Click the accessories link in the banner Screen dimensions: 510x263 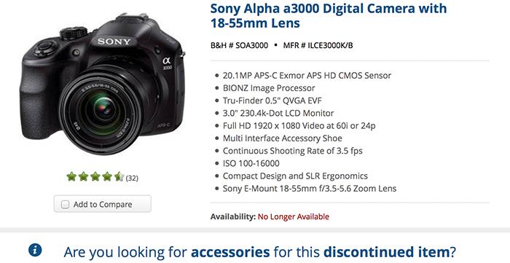(230, 252)
